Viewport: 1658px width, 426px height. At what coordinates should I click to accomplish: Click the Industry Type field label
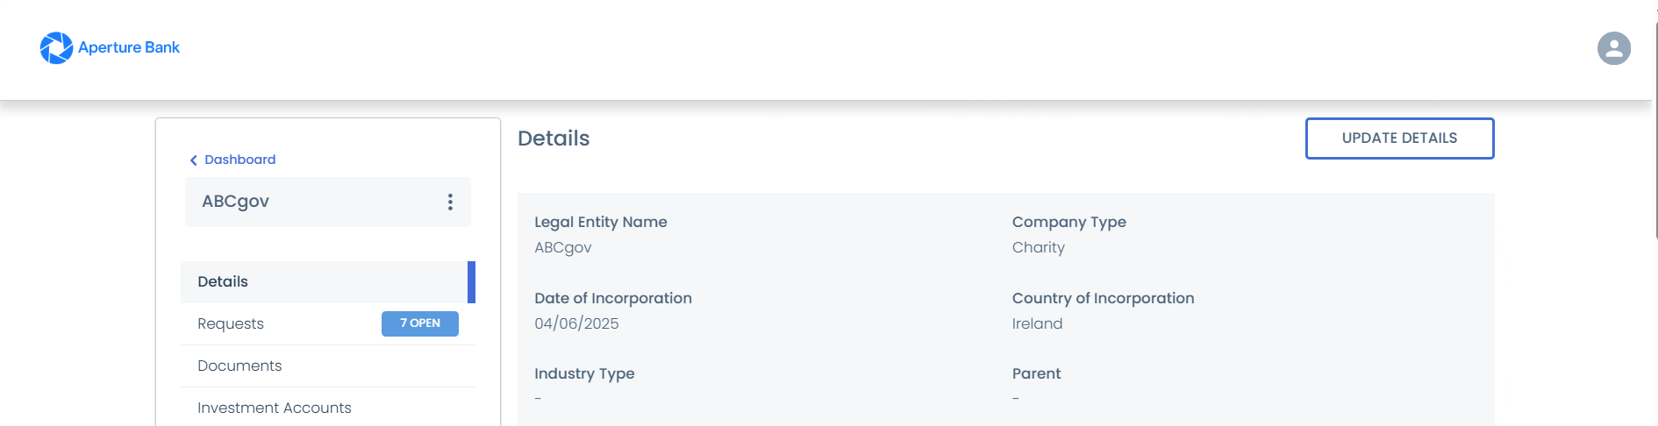(584, 373)
